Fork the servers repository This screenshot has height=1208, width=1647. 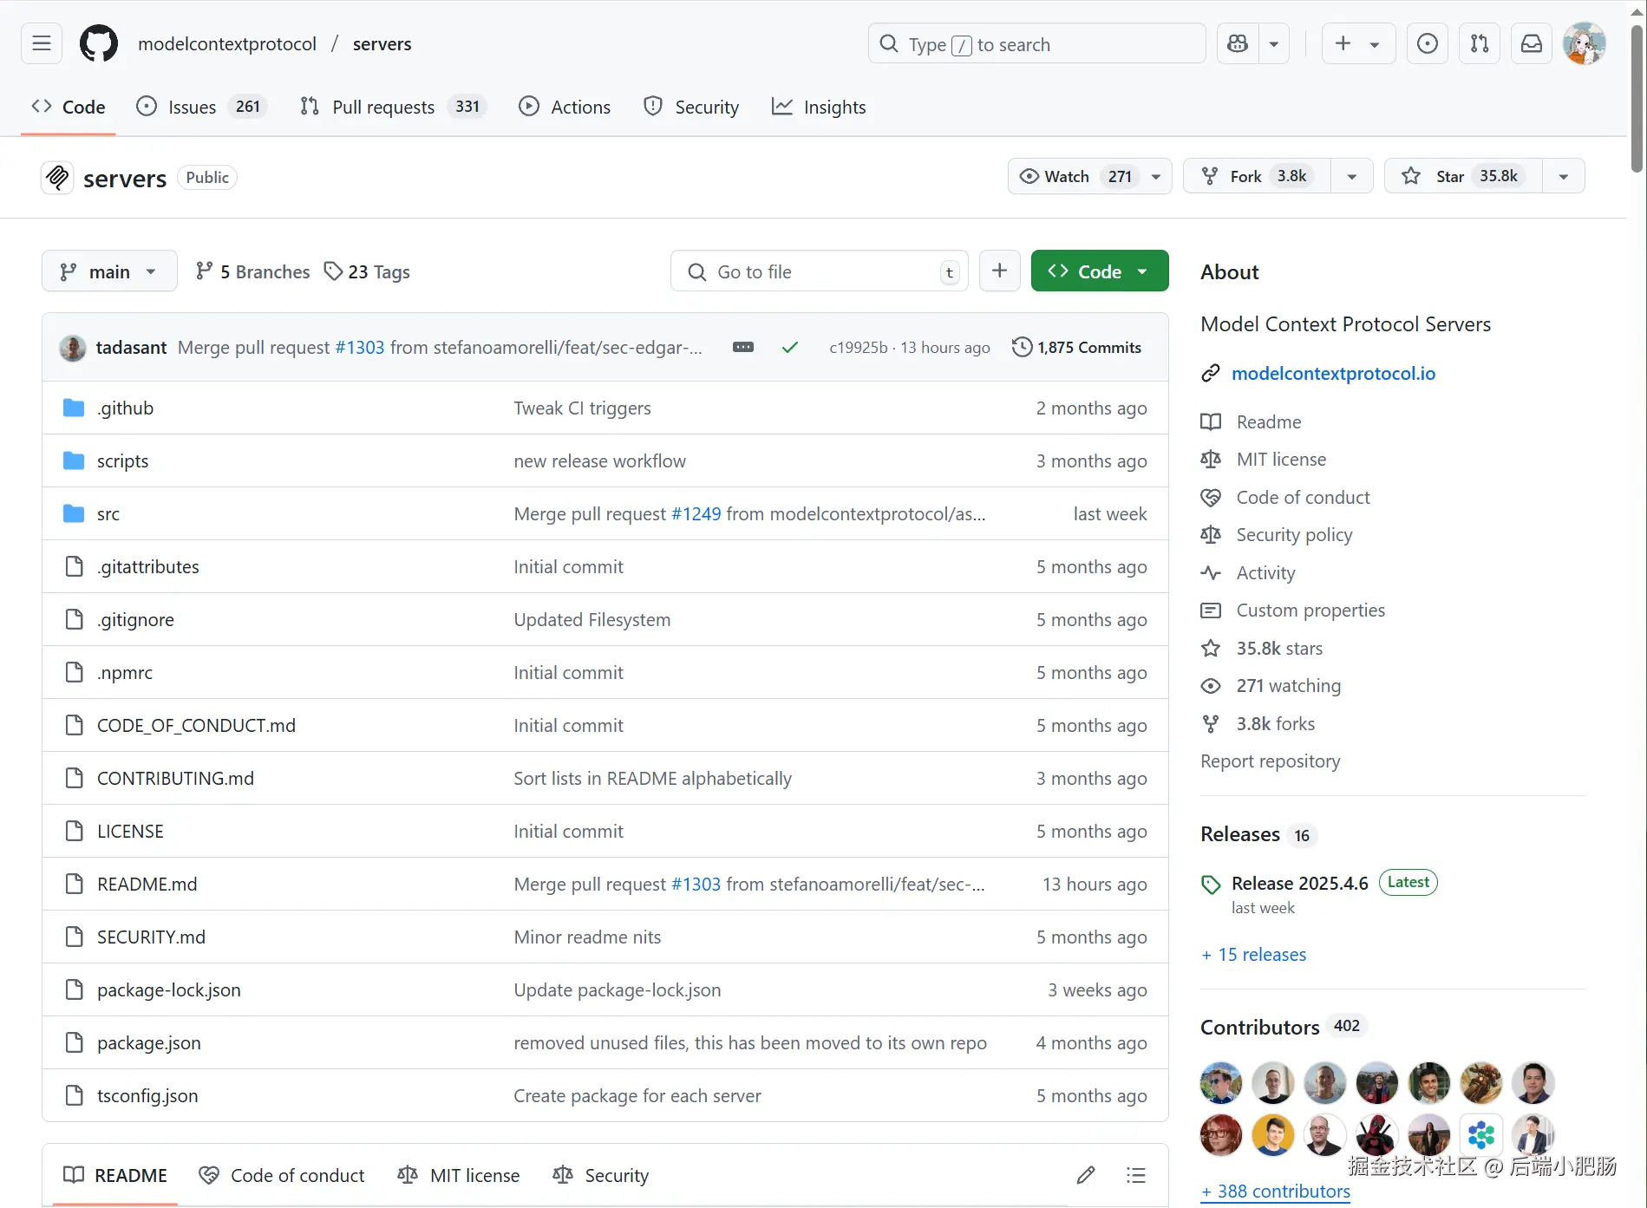[x=1257, y=176]
